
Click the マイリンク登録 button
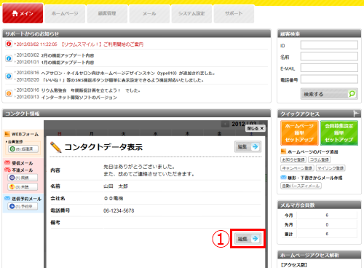click(331, 168)
